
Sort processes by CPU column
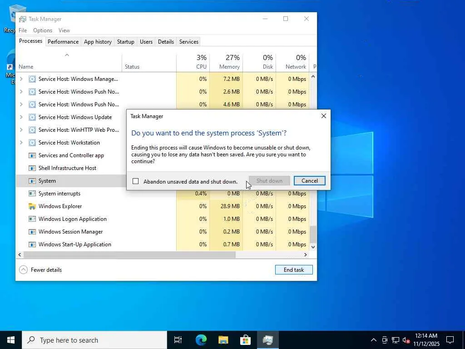point(193,63)
